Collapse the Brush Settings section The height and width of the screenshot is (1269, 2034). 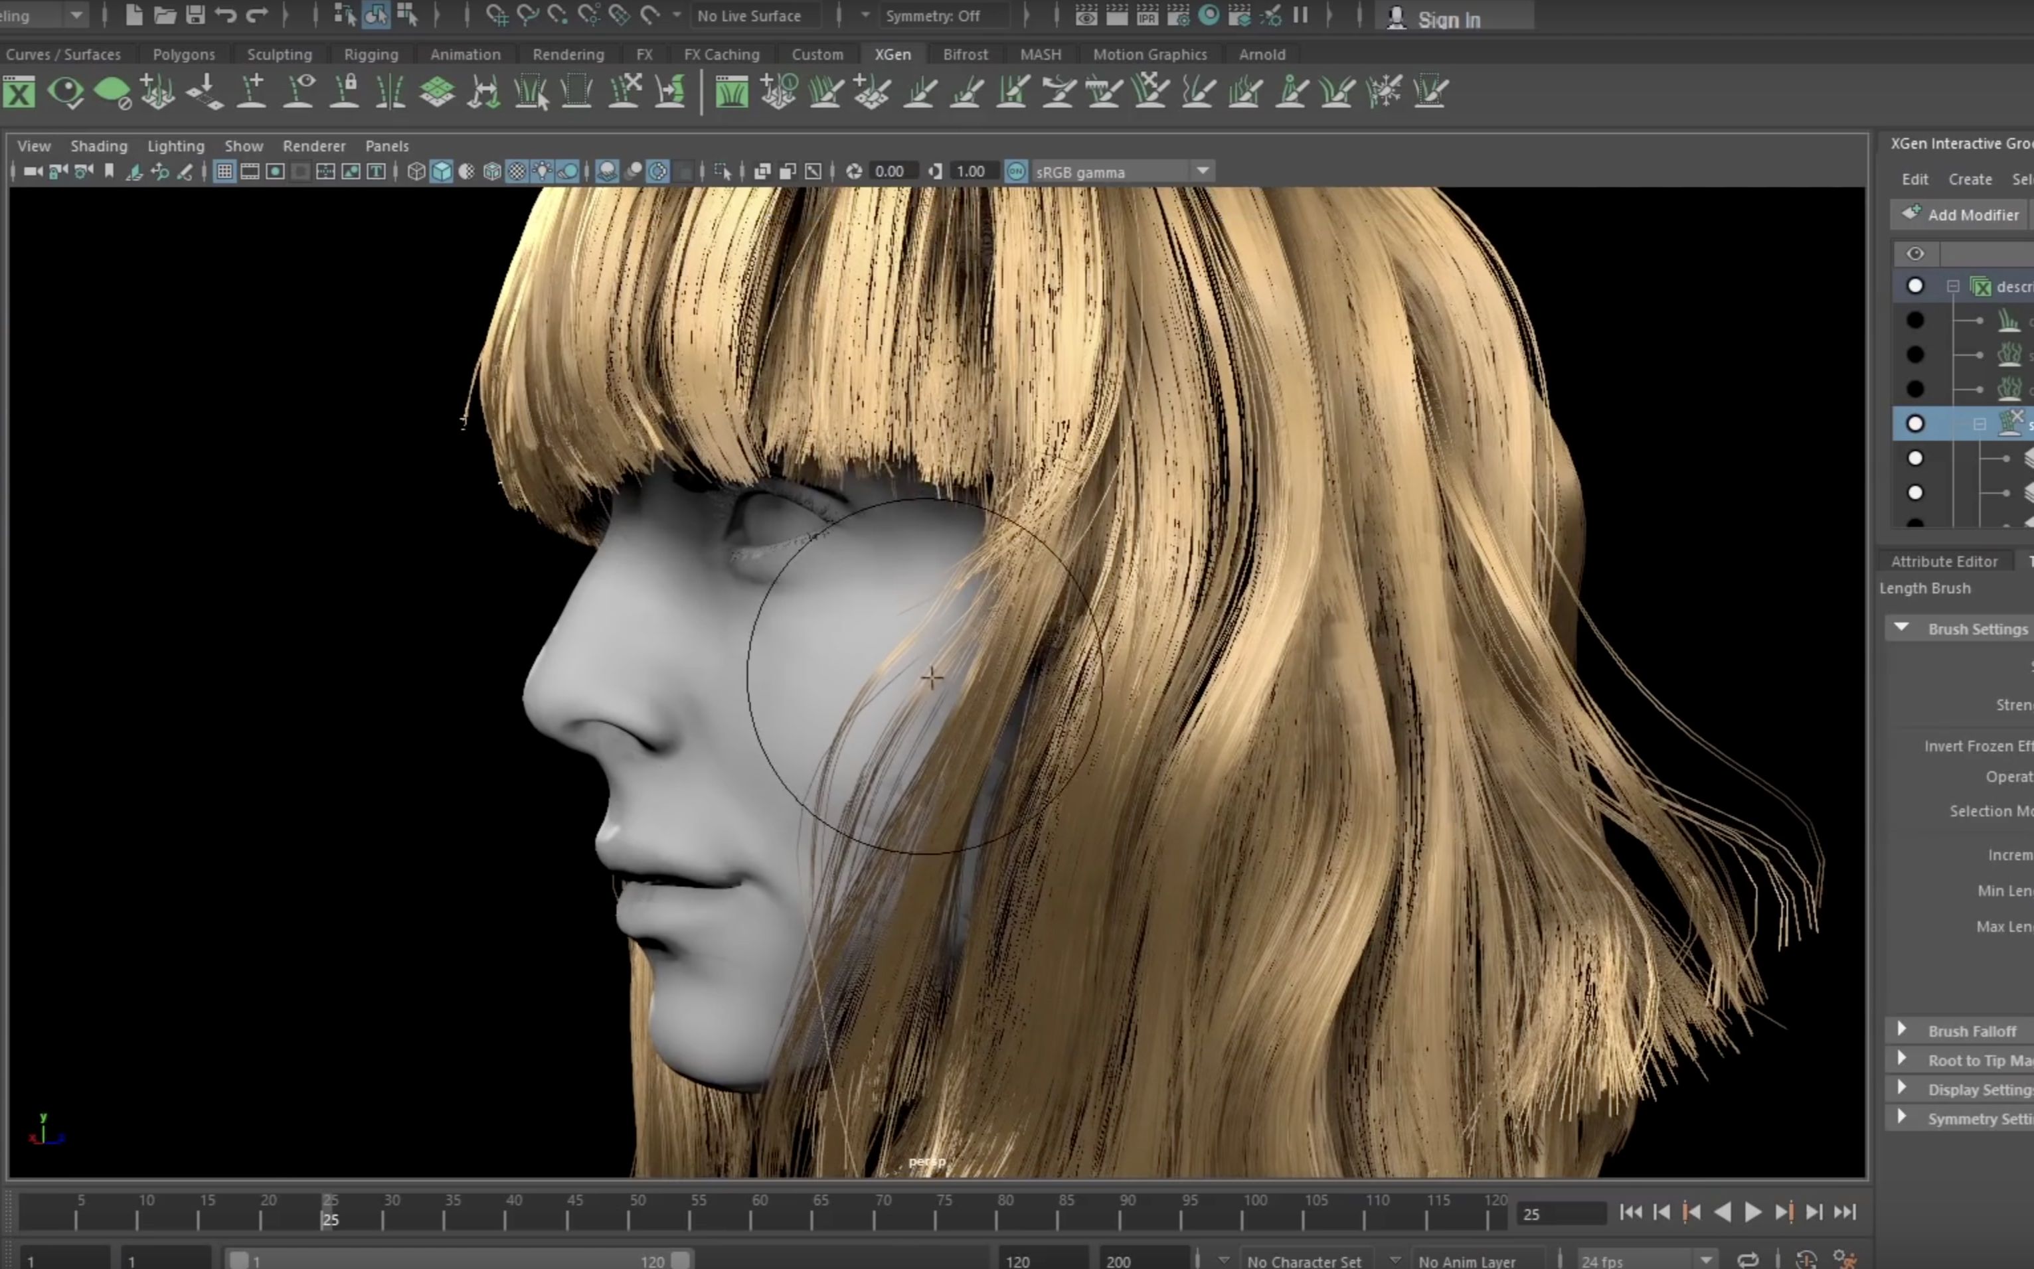1903,628
